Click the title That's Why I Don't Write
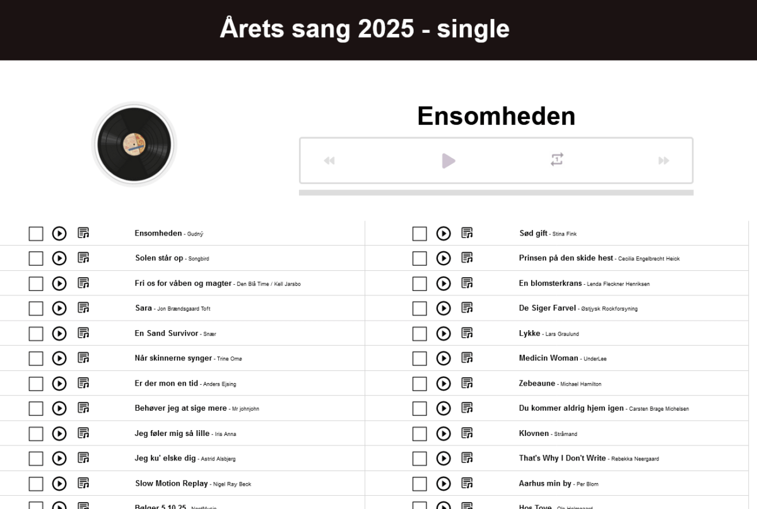Screen dimensions: 757x509 pos(562,458)
